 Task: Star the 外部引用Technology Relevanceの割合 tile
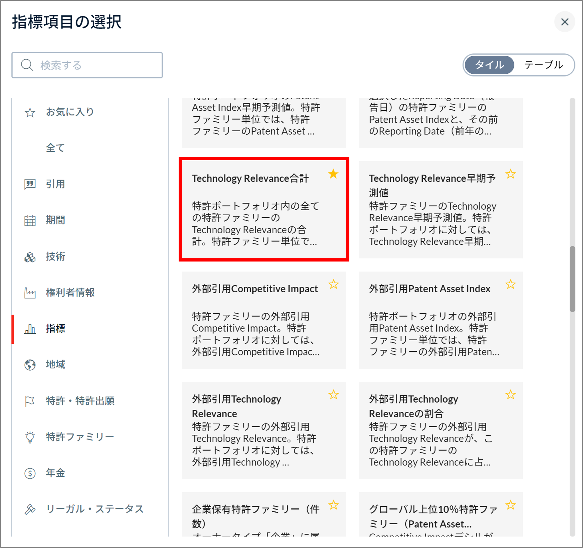click(510, 395)
